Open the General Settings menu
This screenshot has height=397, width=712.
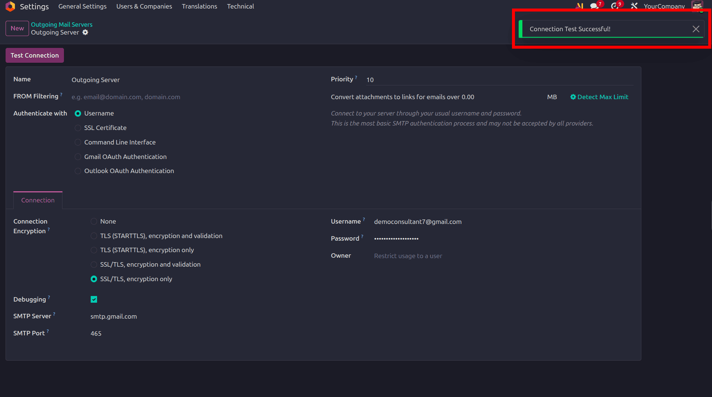click(x=83, y=6)
